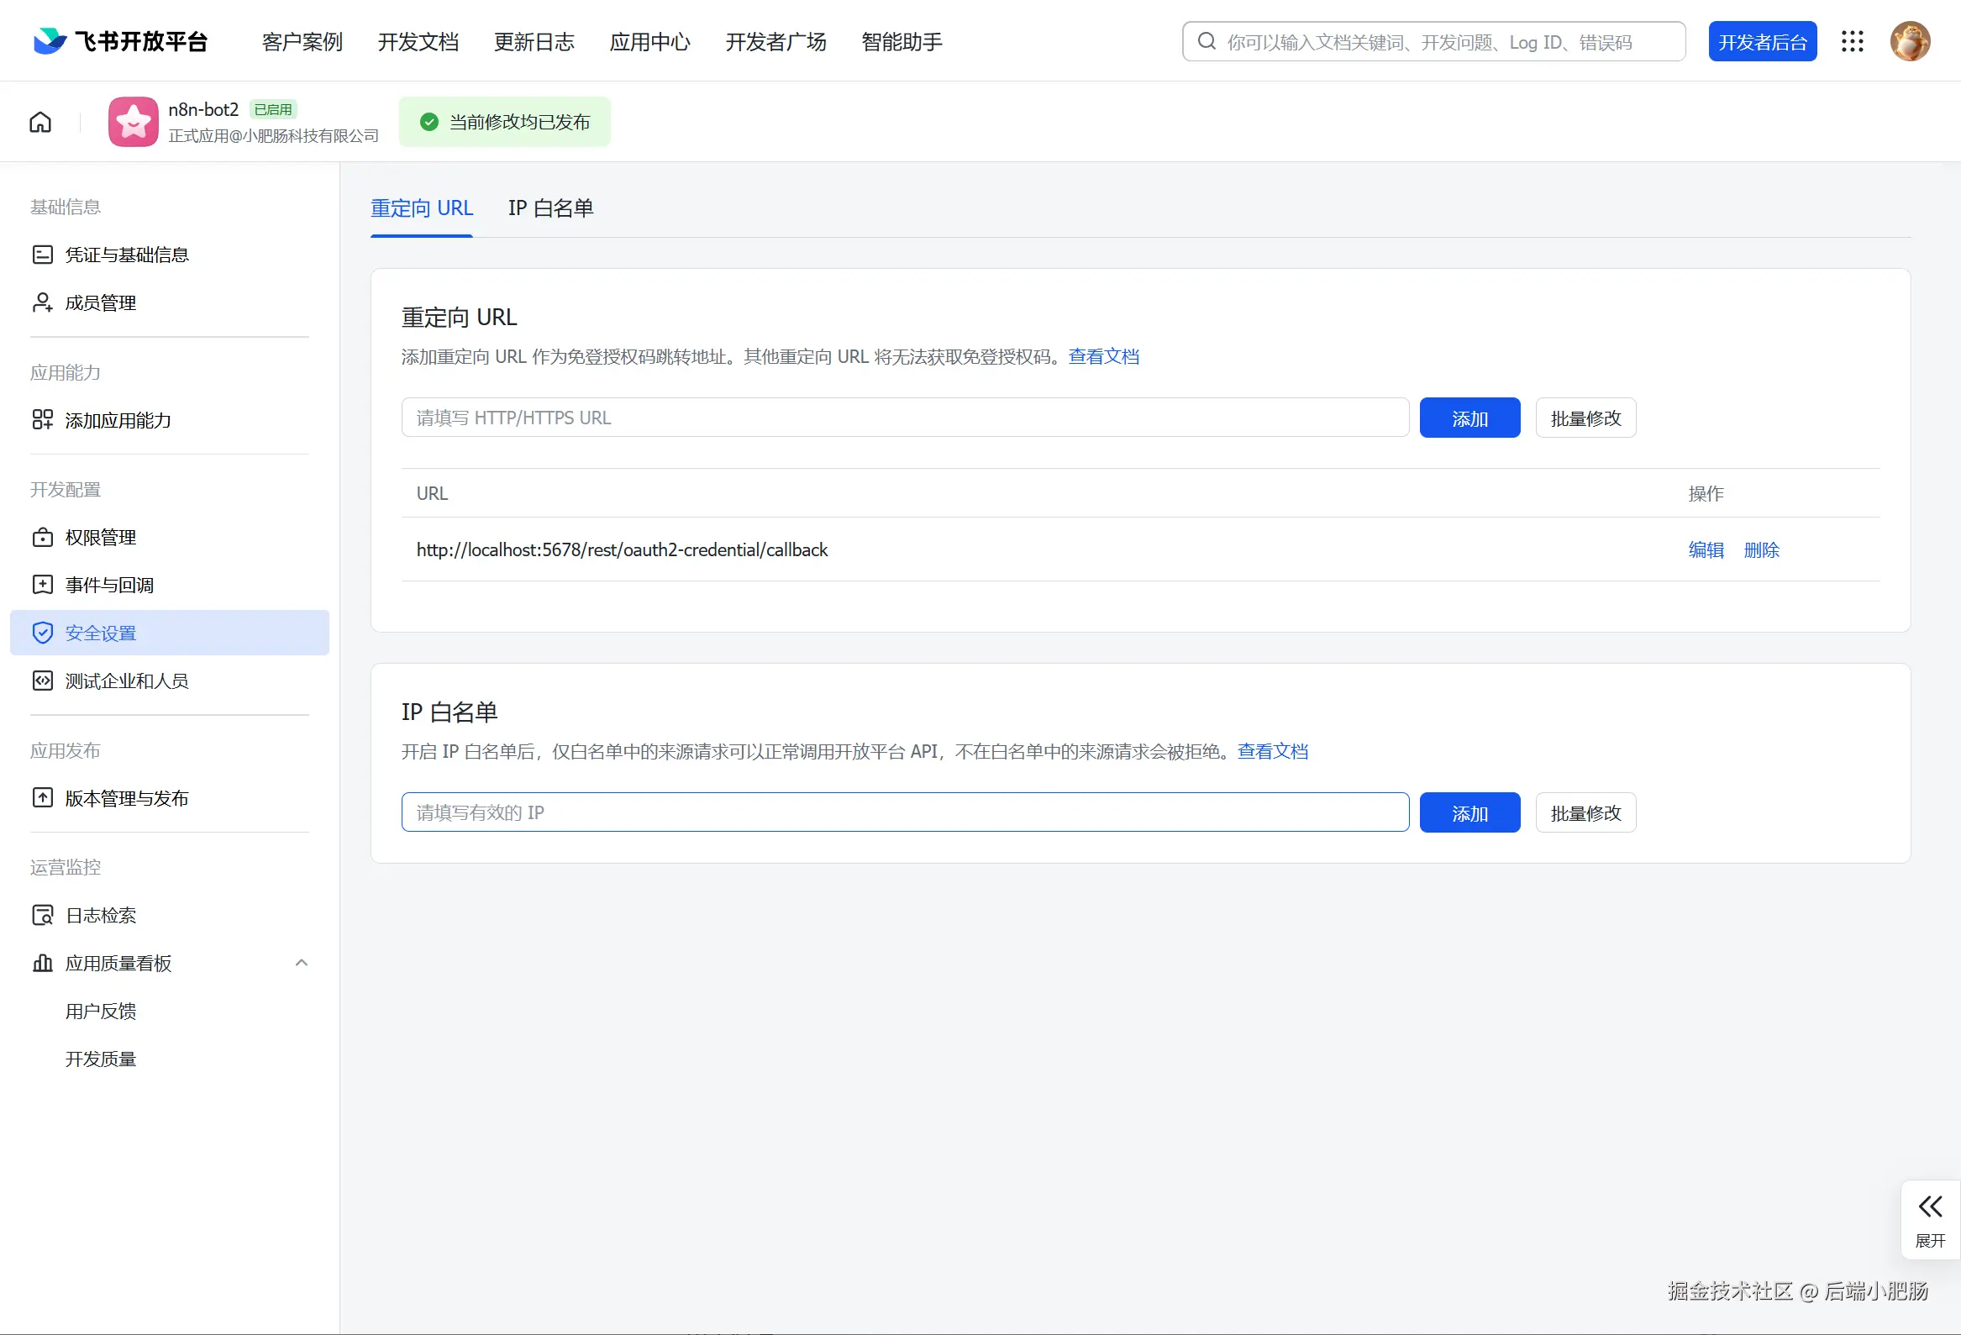The height and width of the screenshot is (1335, 1961).
Task: Click 编辑 link for localhost callback URL
Action: point(1706,550)
